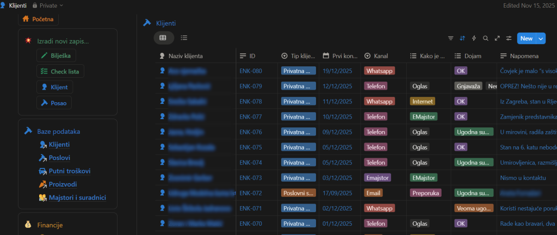Create a new Bilješka note

57,55
